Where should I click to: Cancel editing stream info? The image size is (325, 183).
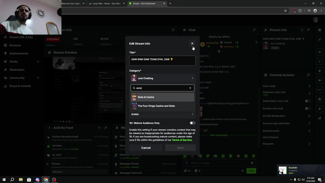[x=146, y=148]
